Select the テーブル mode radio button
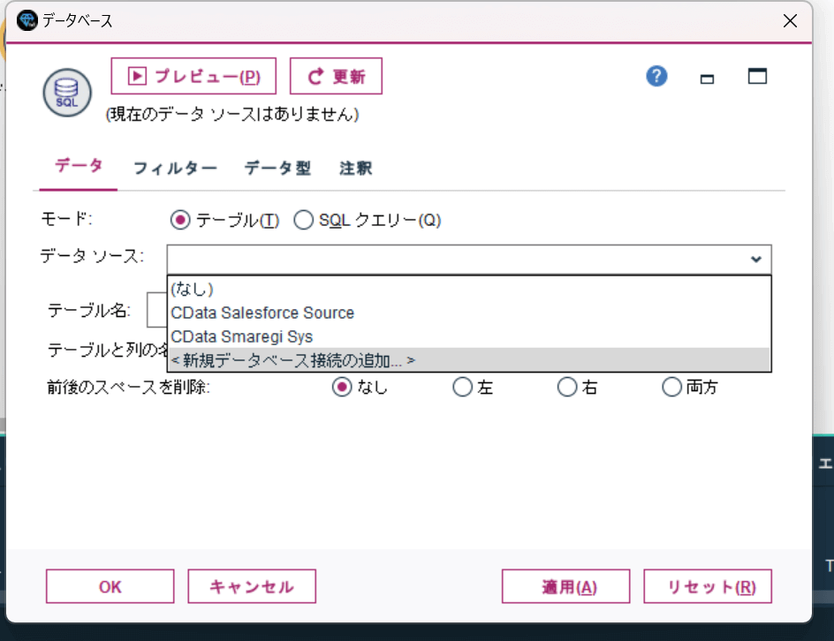834x641 pixels. (180, 220)
